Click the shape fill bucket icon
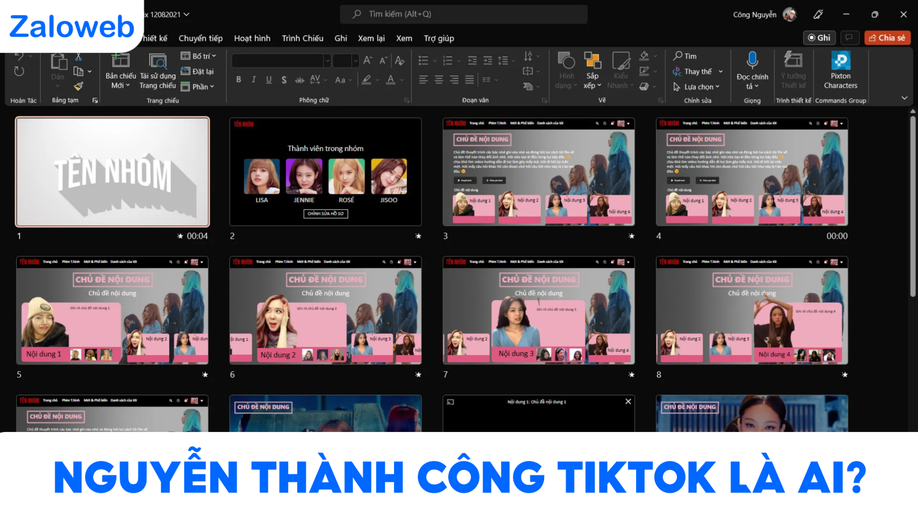The width and height of the screenshot is (918, 516). point(644,56)
